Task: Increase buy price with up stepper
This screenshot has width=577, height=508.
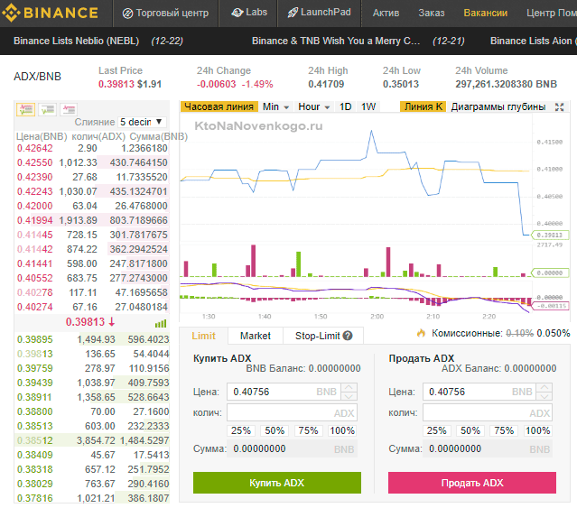Action: [349, 387]
